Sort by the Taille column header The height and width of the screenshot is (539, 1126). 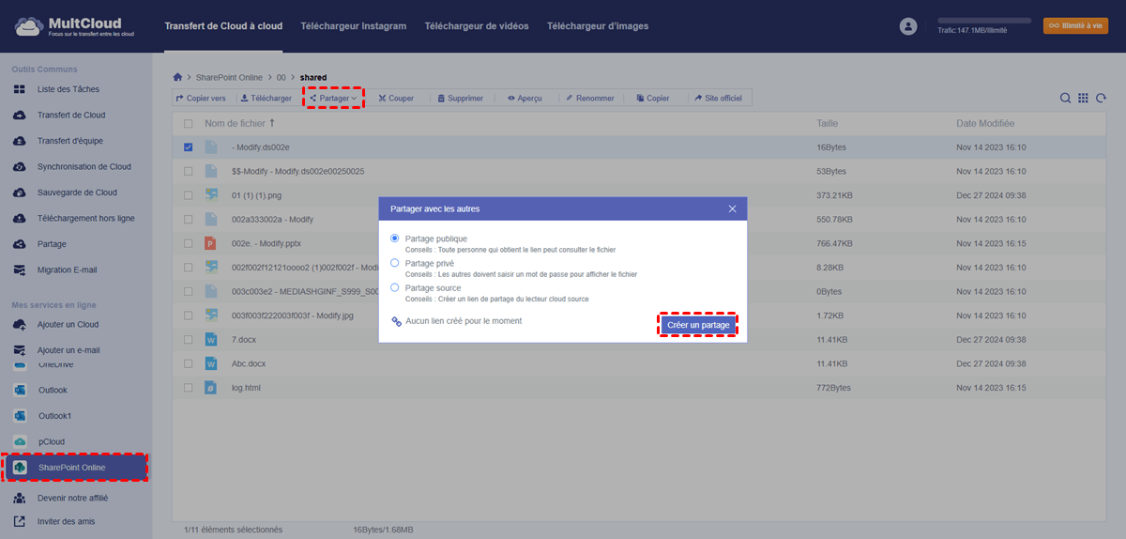(827, 124)
